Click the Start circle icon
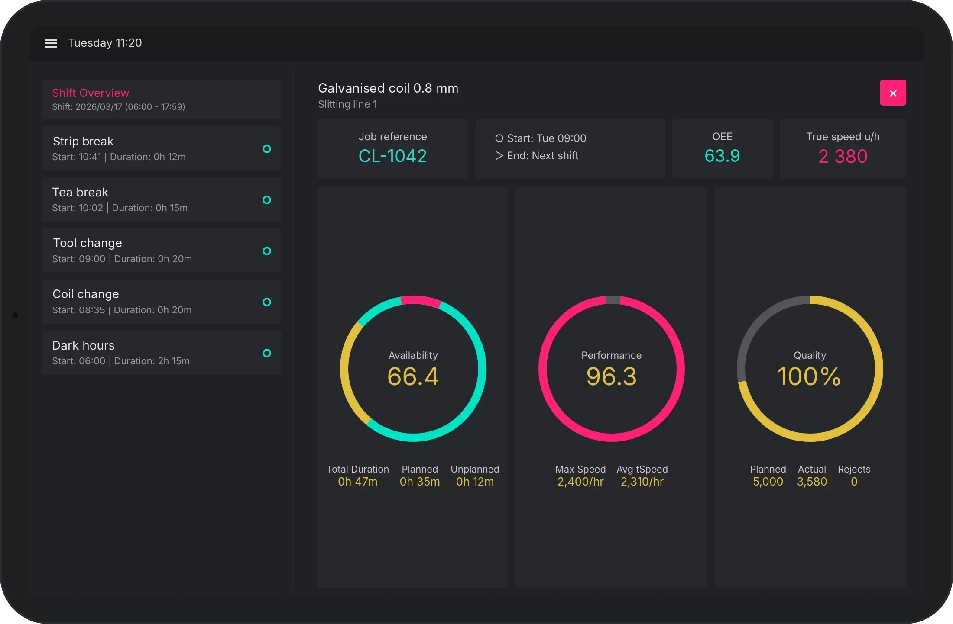The width and height of the screenshot is (953, 624). coord(499,138)
